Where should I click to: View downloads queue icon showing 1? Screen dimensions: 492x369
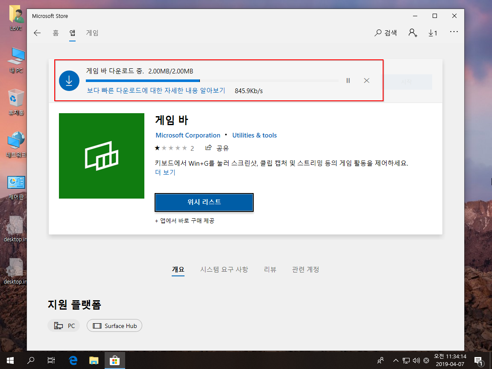point(433,33)
